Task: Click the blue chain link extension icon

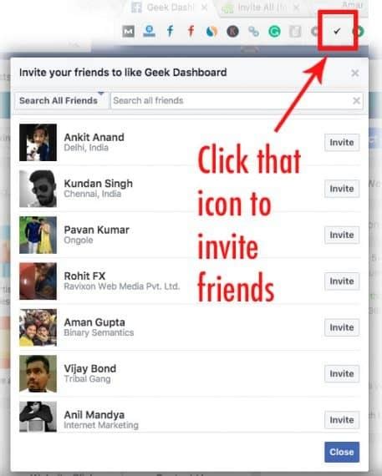Action: tap(253, 31)
